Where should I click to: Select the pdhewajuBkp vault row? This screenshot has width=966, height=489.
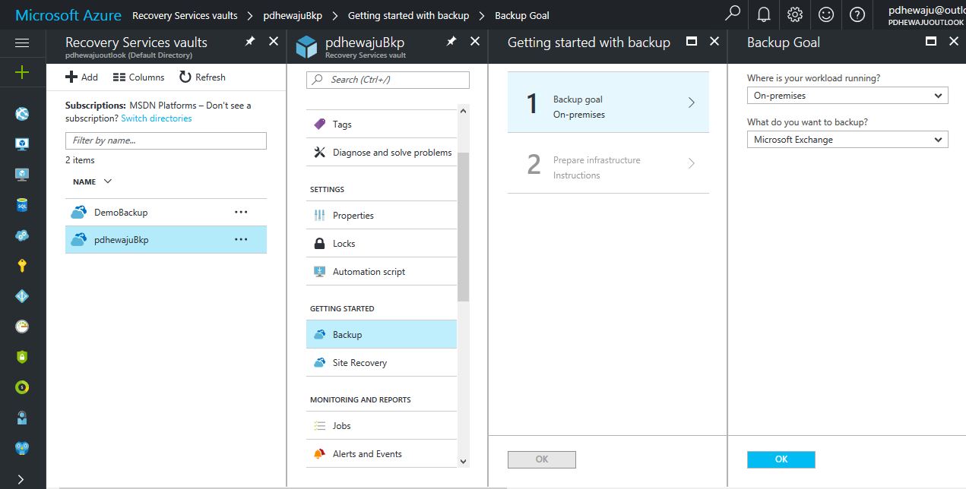pyautogui.click(x=166, y=240)
